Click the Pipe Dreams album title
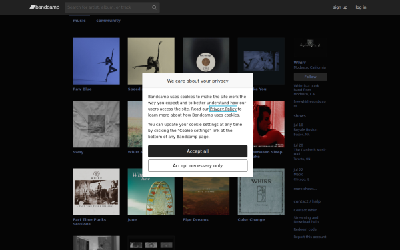The width and height of the screenshot is (400, 250). (195, 219)
